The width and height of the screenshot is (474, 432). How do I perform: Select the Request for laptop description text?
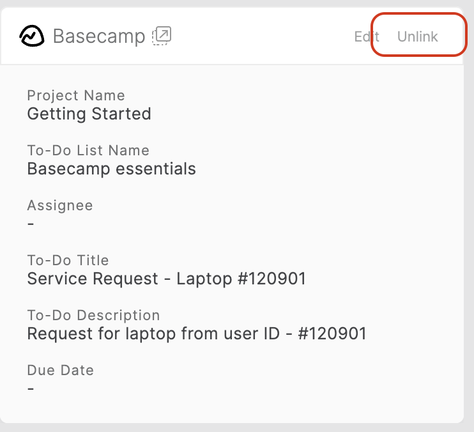click(x=197, y=334)
